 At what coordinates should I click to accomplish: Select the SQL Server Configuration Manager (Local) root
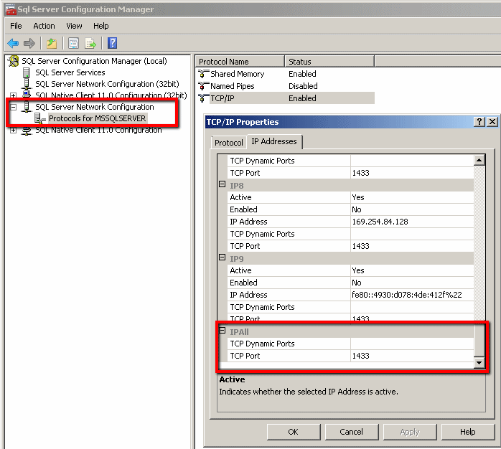[94, 61]
